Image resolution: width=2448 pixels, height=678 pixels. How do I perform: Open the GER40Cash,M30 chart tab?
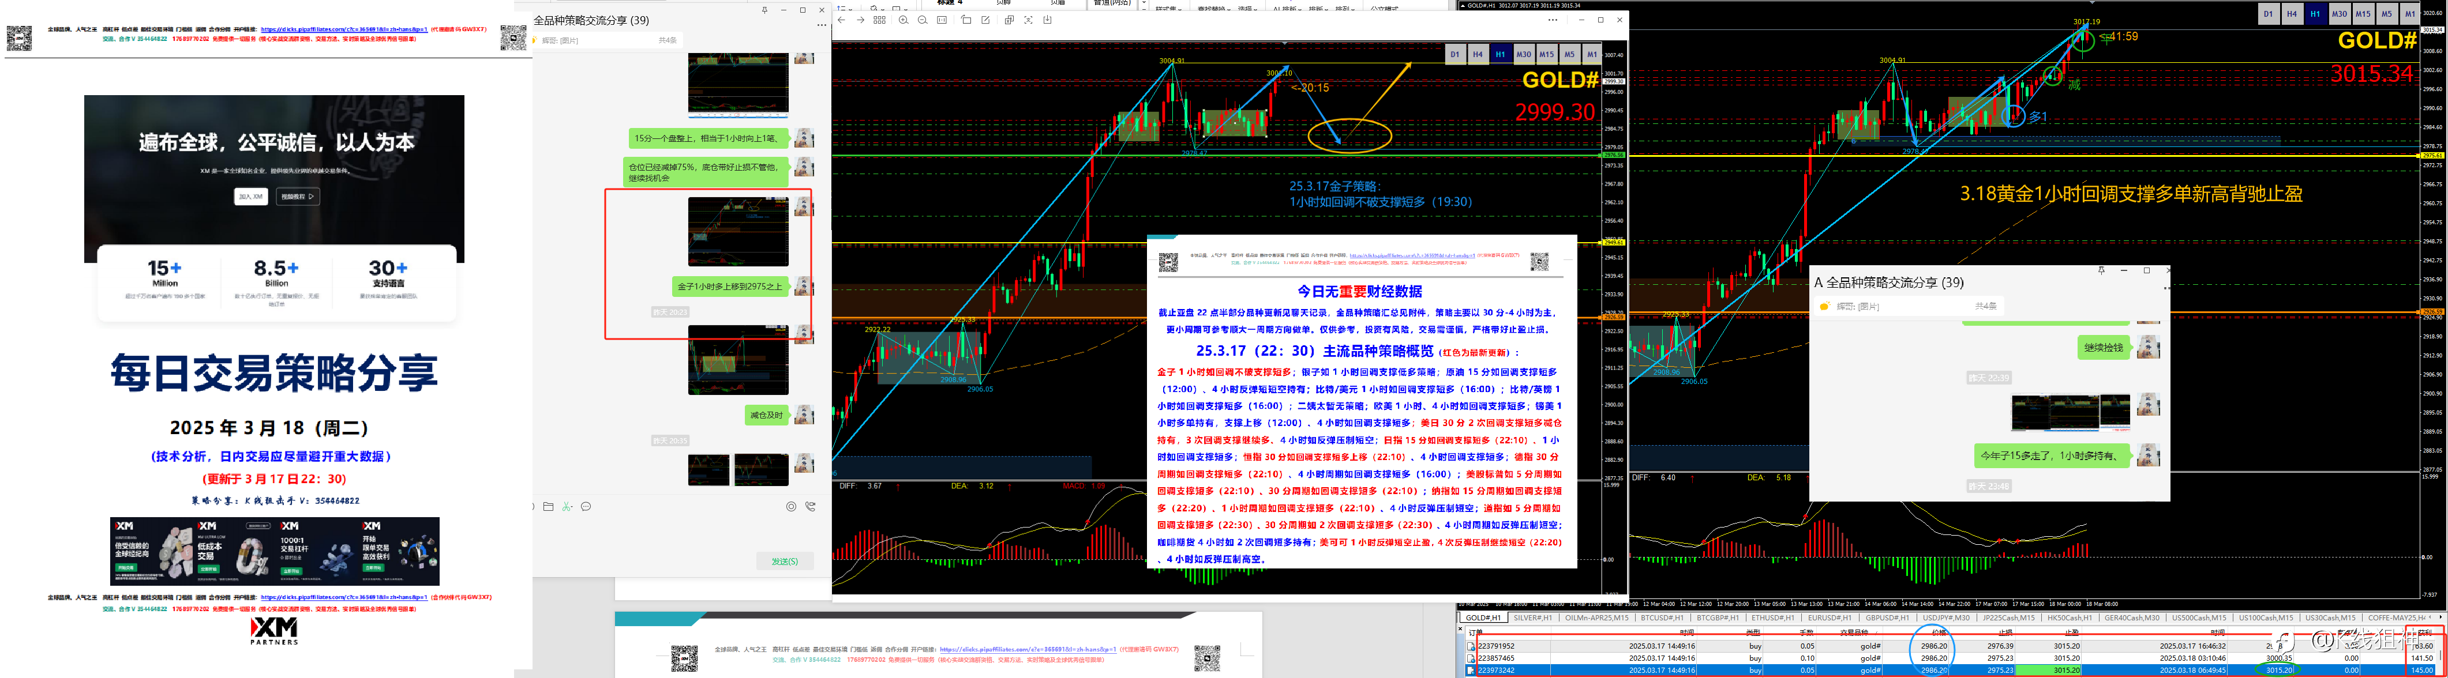click(x=2132, y=617)
